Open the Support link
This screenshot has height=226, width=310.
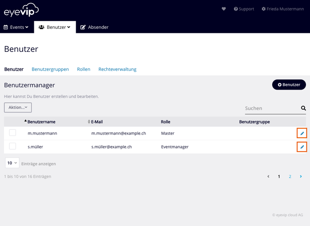[244, 9]
